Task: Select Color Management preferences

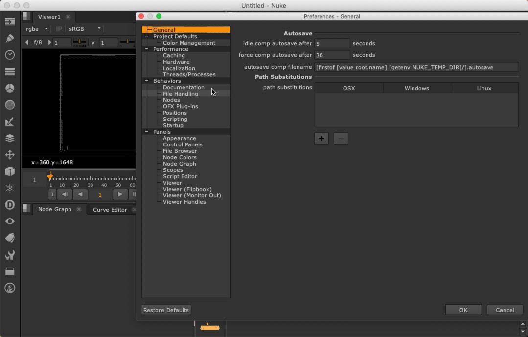Action: [189, 43]
